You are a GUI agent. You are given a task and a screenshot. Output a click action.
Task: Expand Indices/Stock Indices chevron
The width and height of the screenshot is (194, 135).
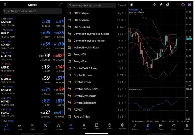point(125,48)
